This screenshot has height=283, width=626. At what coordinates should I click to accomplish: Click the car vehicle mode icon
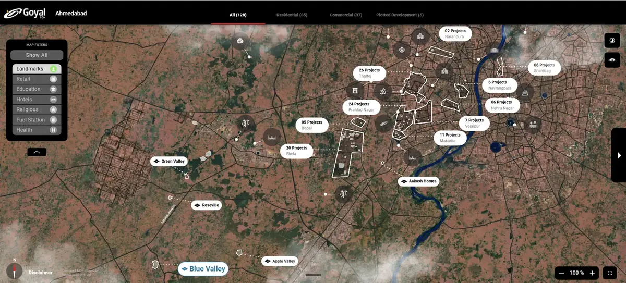[611, 60]
